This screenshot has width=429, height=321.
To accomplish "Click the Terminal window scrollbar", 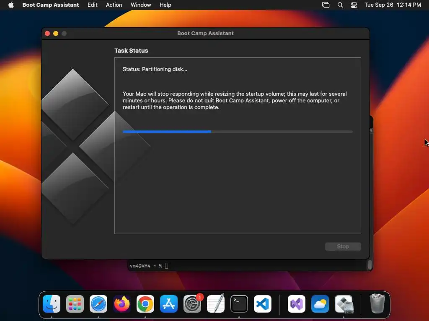I will (370, 265).
